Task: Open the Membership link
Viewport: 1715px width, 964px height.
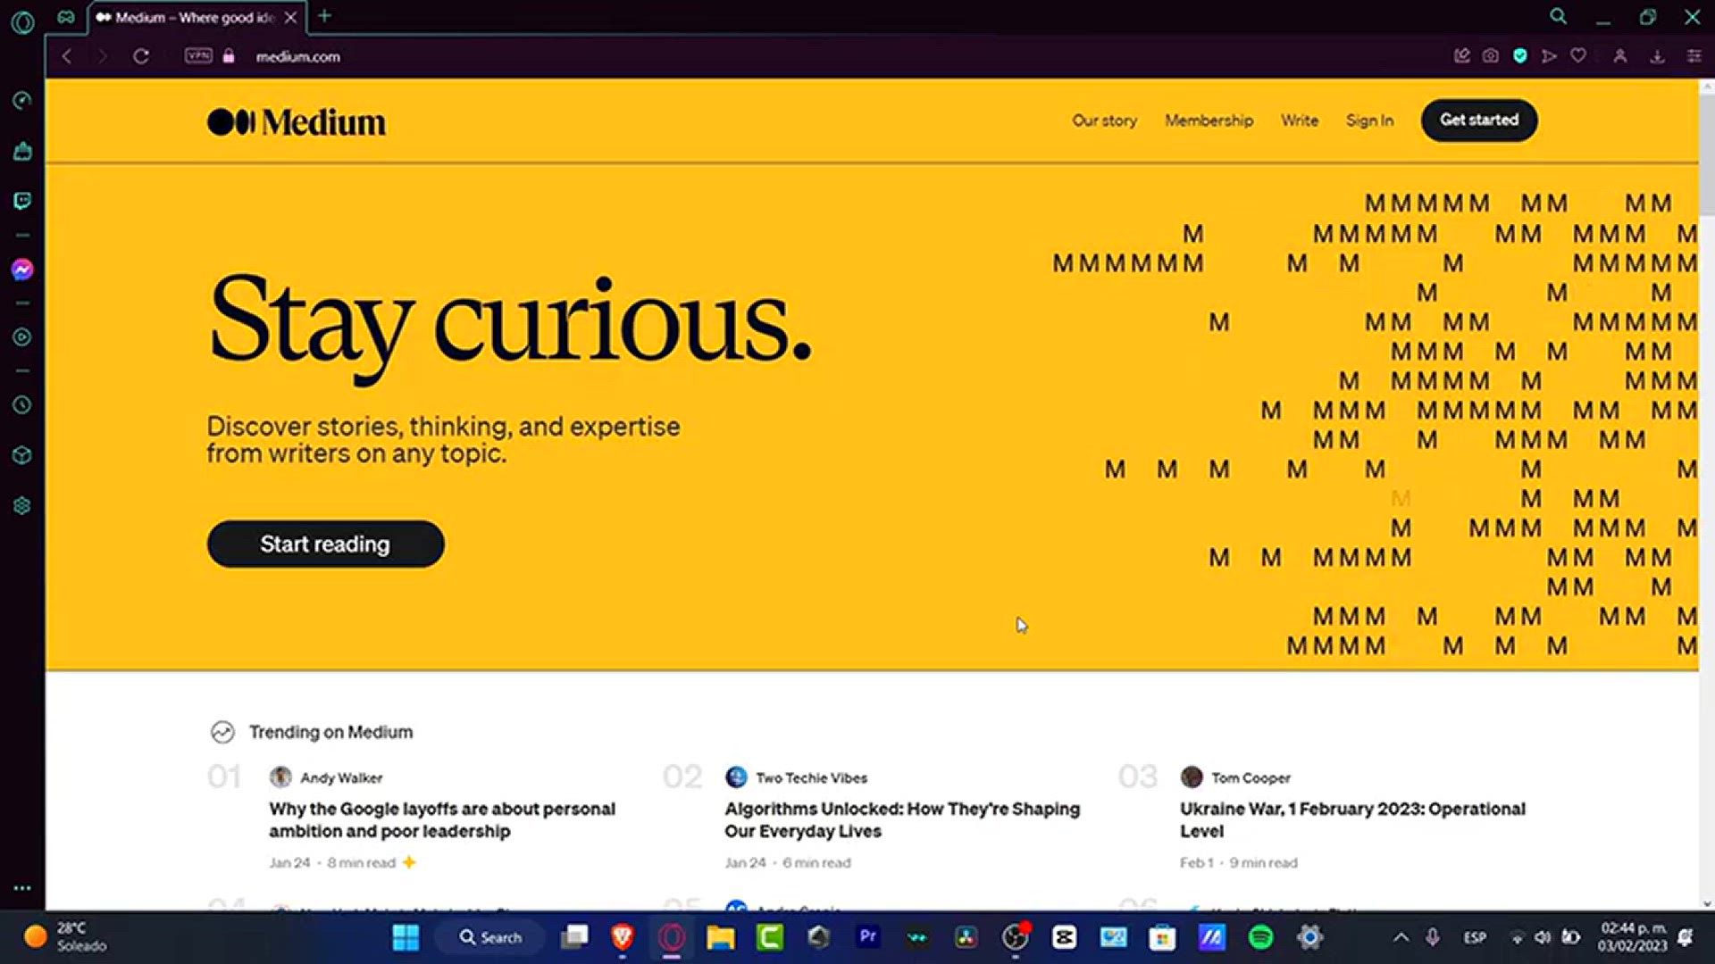Action: 1209,120
